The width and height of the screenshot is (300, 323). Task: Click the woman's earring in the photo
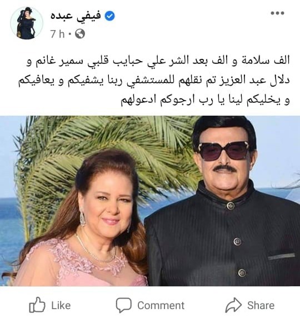(83, 218)
